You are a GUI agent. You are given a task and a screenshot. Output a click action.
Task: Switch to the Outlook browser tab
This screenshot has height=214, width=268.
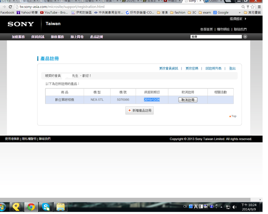pyautogui.click(x=214, y=1)
